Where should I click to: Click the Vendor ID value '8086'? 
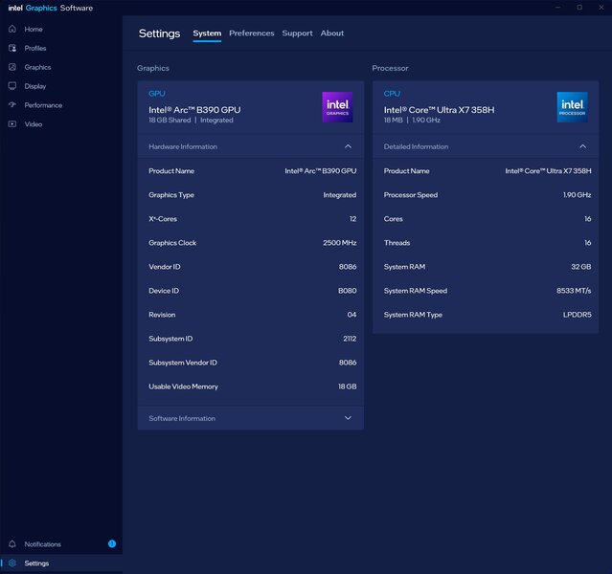pos(348,267)
